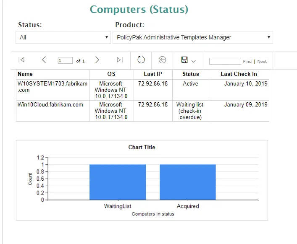
Task: Select the Win10Cloud.fabrikam.com computer entry
Action: [x=50, y=105]
